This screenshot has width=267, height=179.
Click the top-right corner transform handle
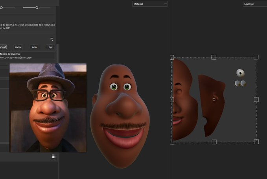click(x=256, y=57)
